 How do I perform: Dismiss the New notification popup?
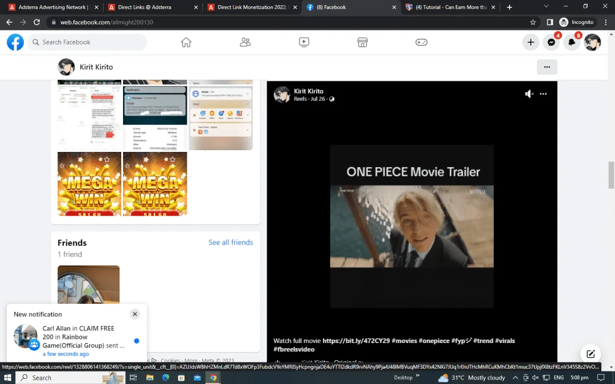(x=135, y=314)
